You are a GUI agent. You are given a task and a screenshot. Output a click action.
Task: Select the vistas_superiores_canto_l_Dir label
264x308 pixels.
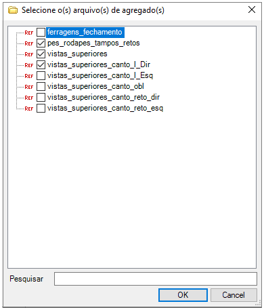99,64
